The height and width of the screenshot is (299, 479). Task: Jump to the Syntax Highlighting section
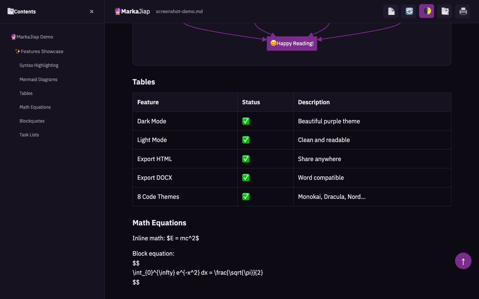tap(39, 65)
